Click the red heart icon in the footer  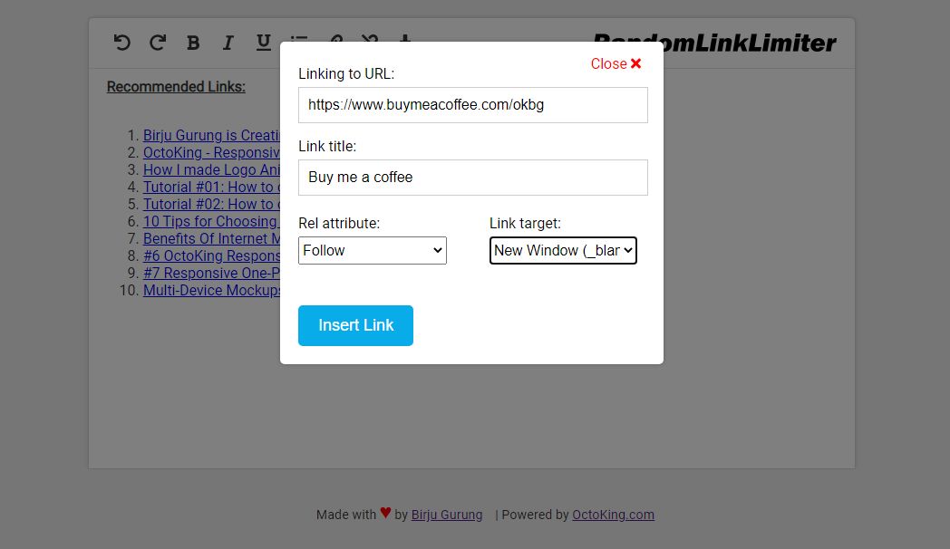(384, 514)
